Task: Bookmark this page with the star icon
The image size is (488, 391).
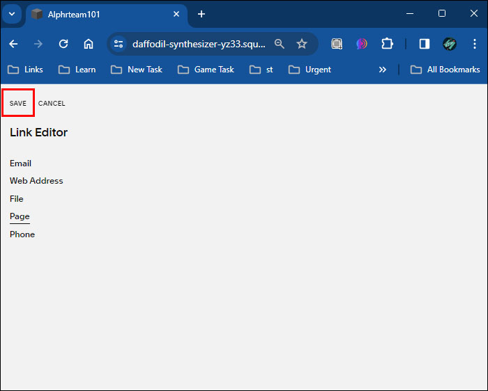Action: click(302, 44)
